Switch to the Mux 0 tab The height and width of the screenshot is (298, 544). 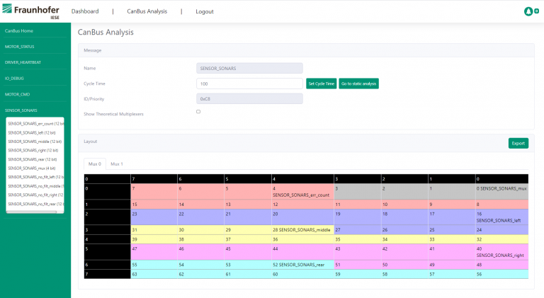pos(95,164)
